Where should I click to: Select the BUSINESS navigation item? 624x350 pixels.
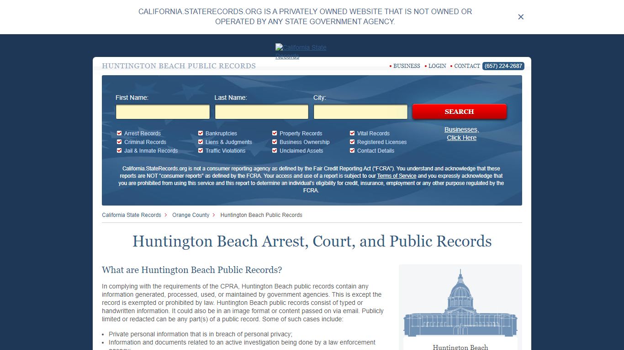click(x=406, y=66)
